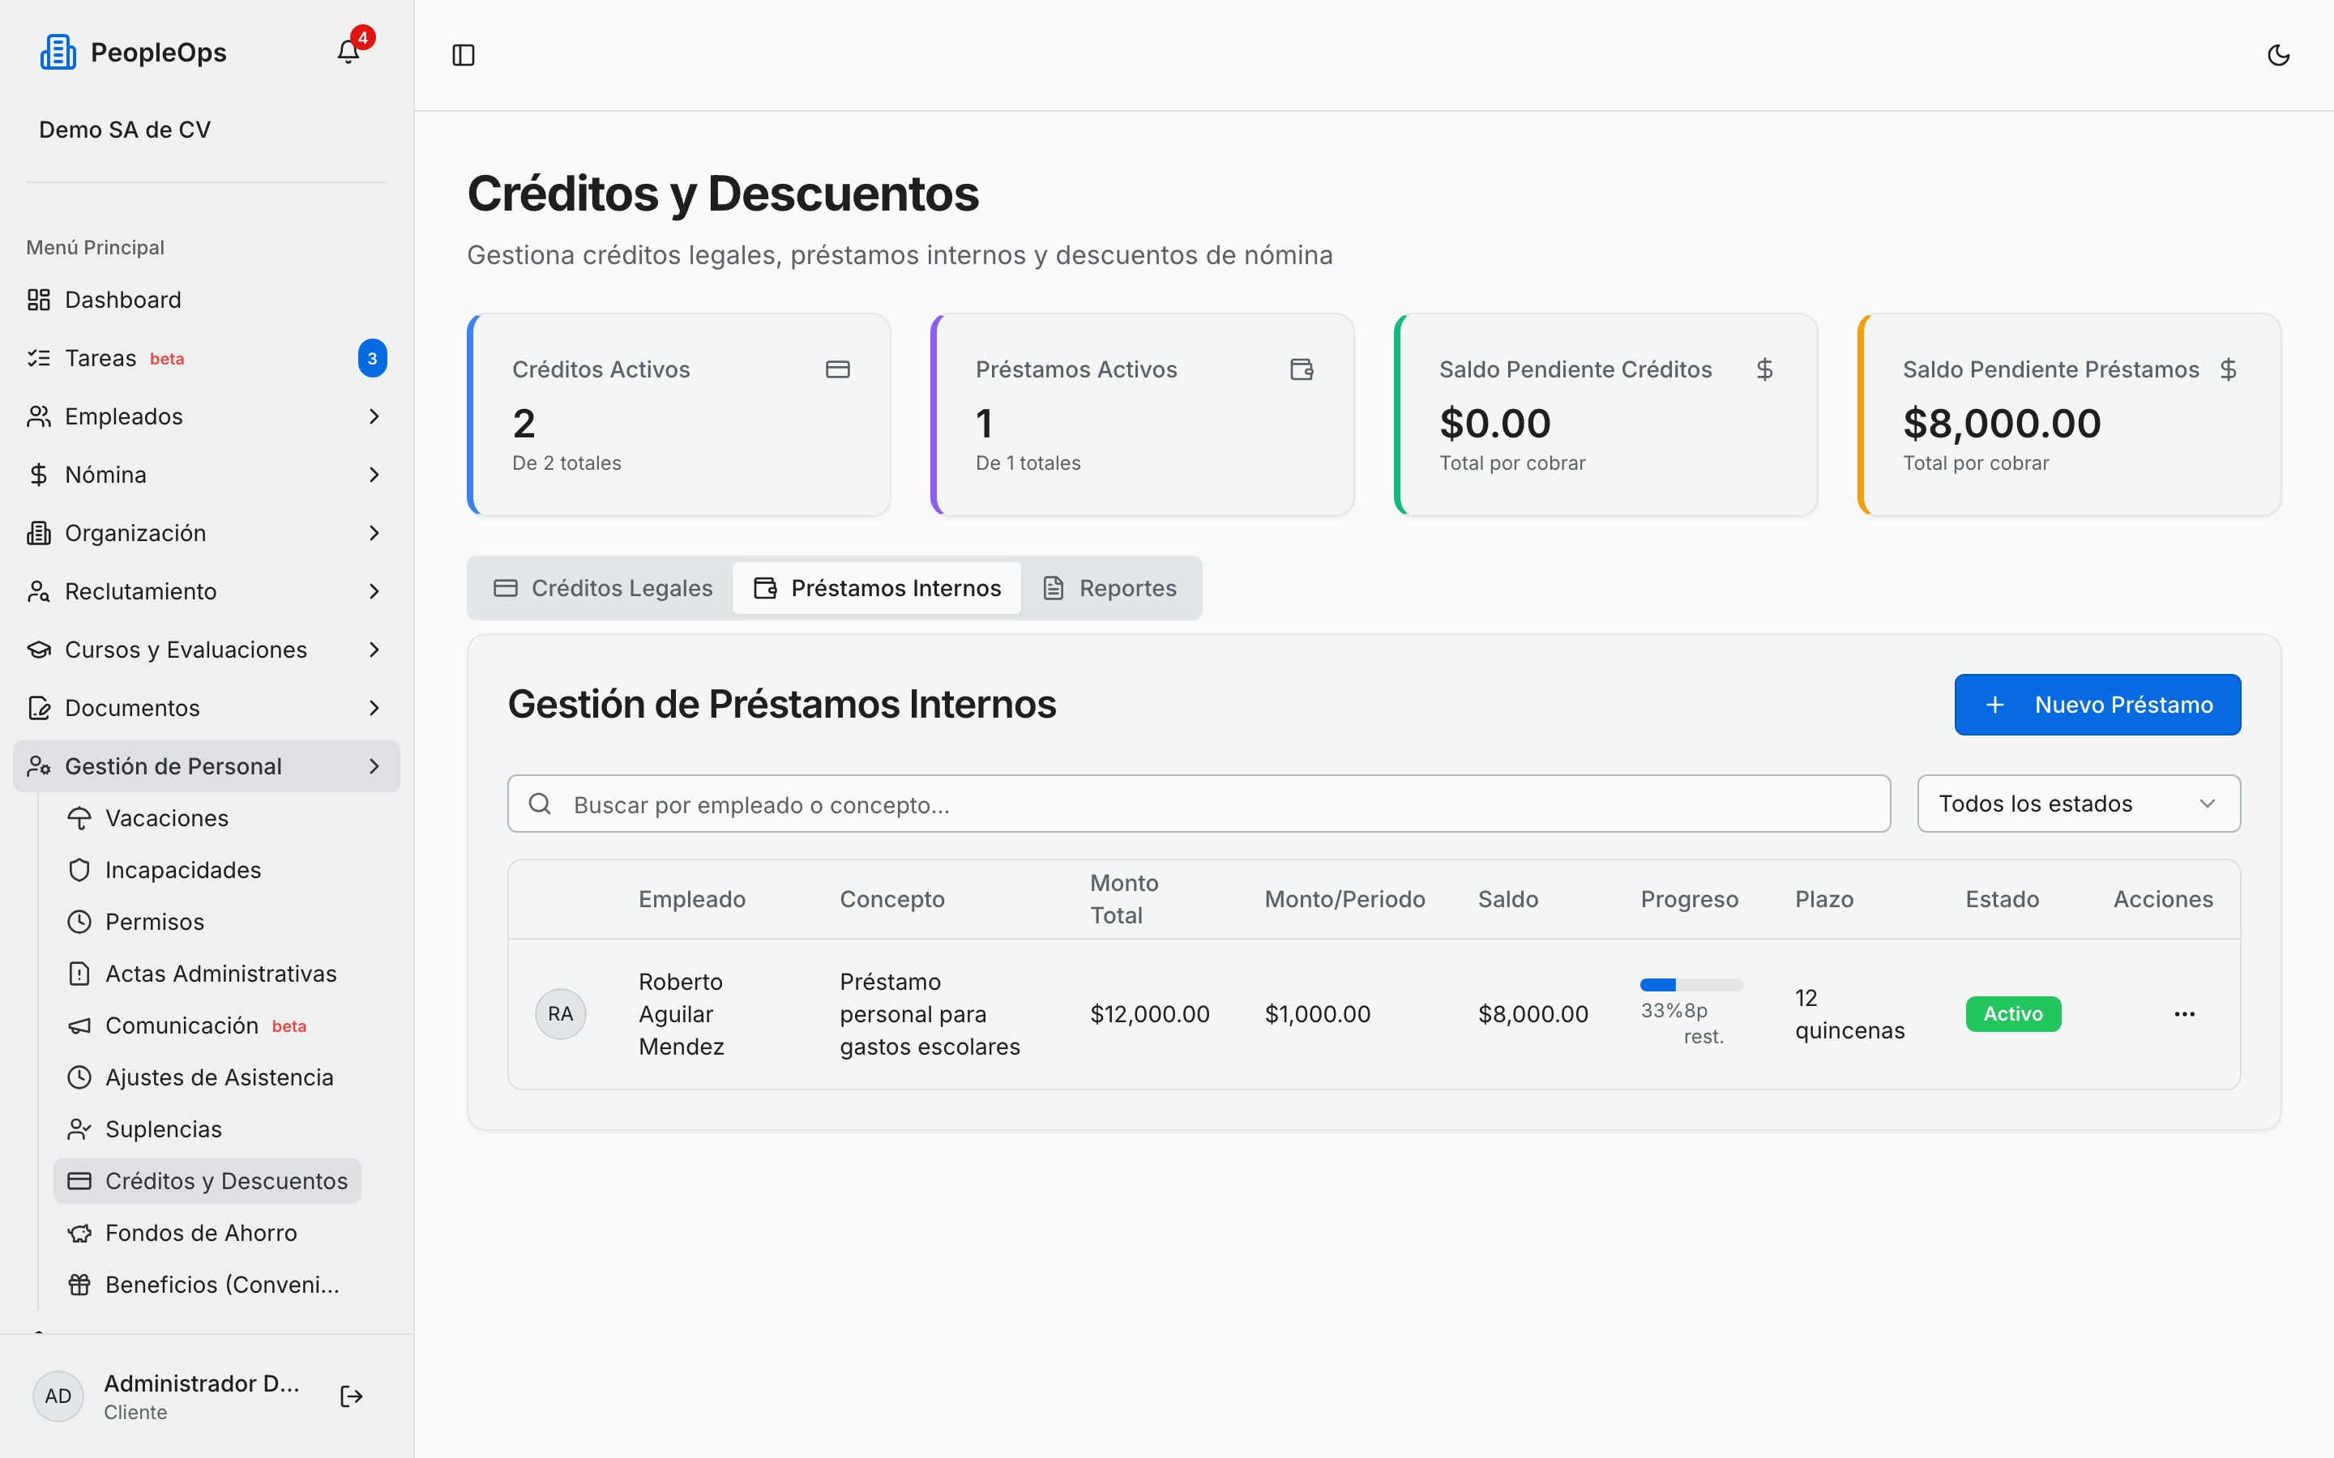
Task: Click the Incapacidades shield icon
Action: click(x=79, y=870)
